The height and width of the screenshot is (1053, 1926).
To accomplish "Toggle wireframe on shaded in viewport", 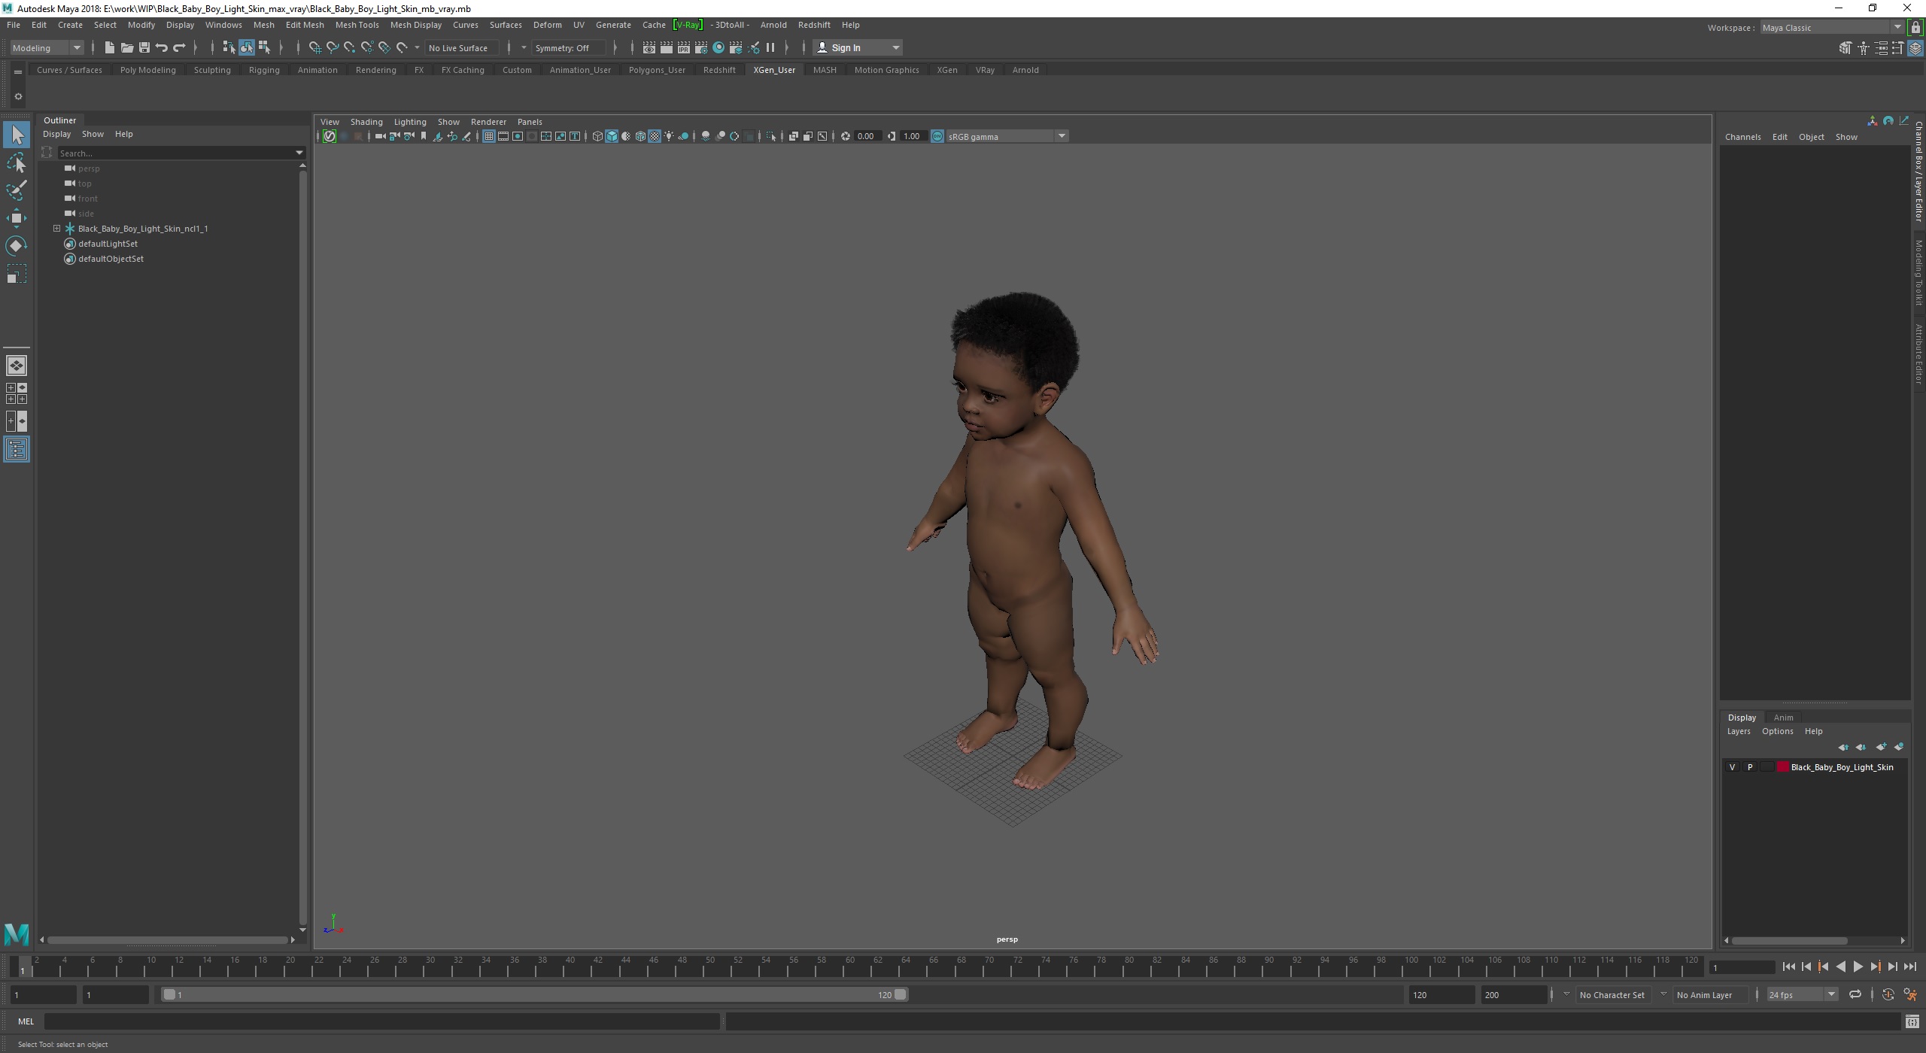I will (640, 136).
